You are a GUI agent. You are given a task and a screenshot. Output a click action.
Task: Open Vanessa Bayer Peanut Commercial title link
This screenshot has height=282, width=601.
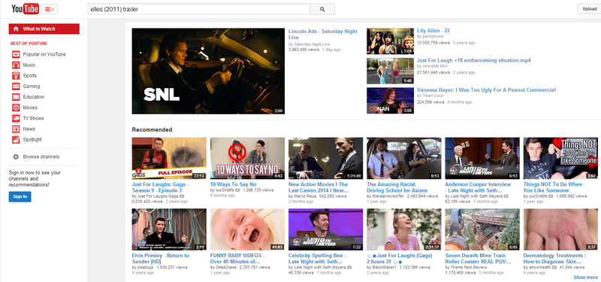point(486,90)
